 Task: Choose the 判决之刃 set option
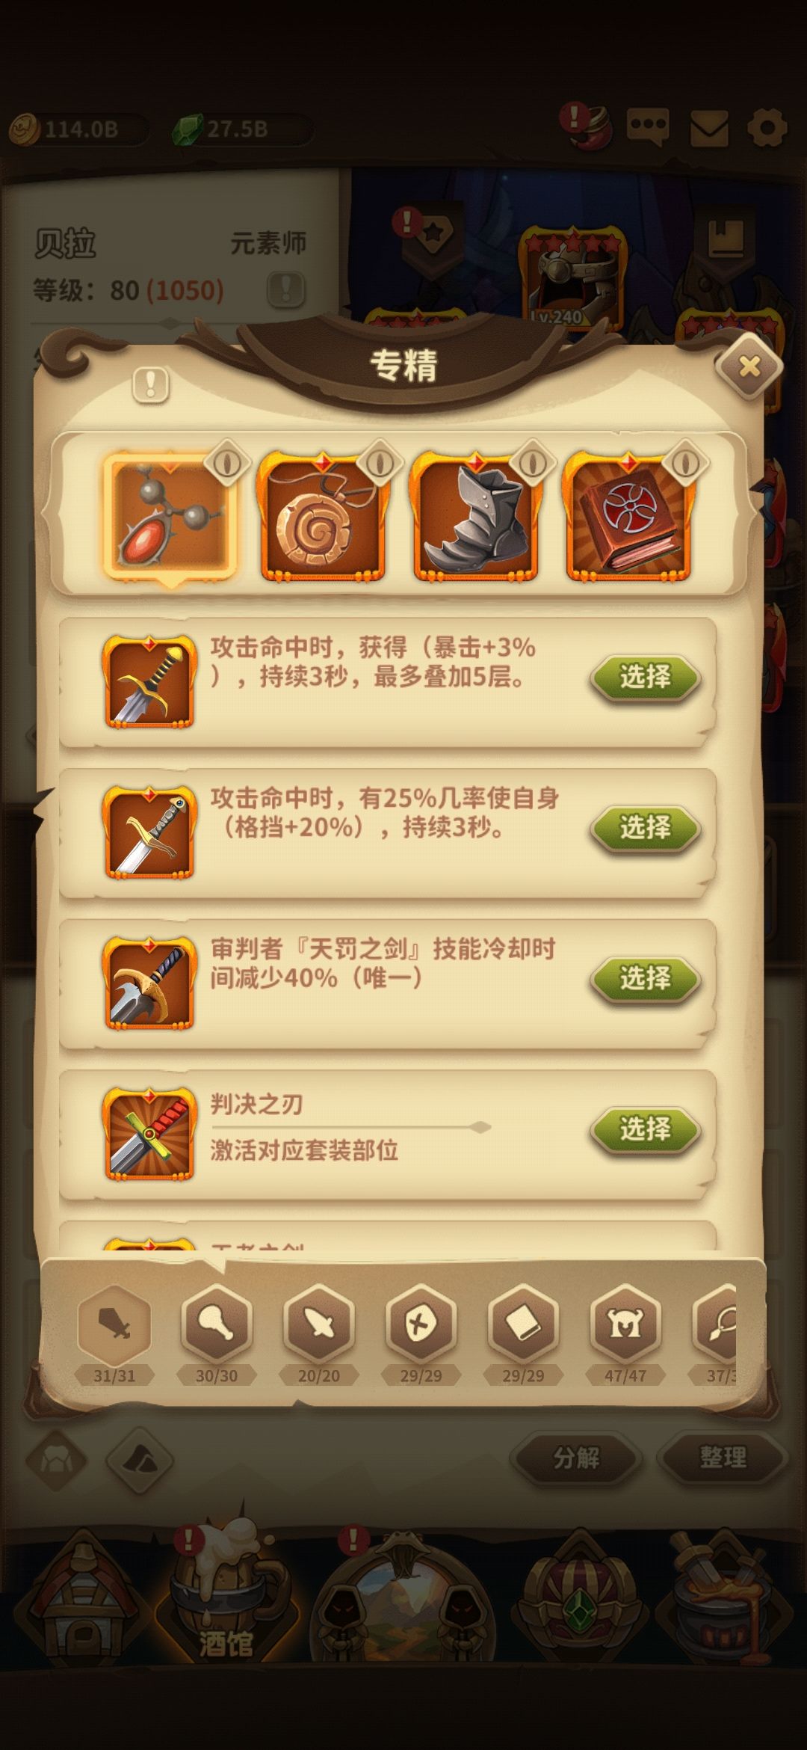click(x=646, y=1129)
